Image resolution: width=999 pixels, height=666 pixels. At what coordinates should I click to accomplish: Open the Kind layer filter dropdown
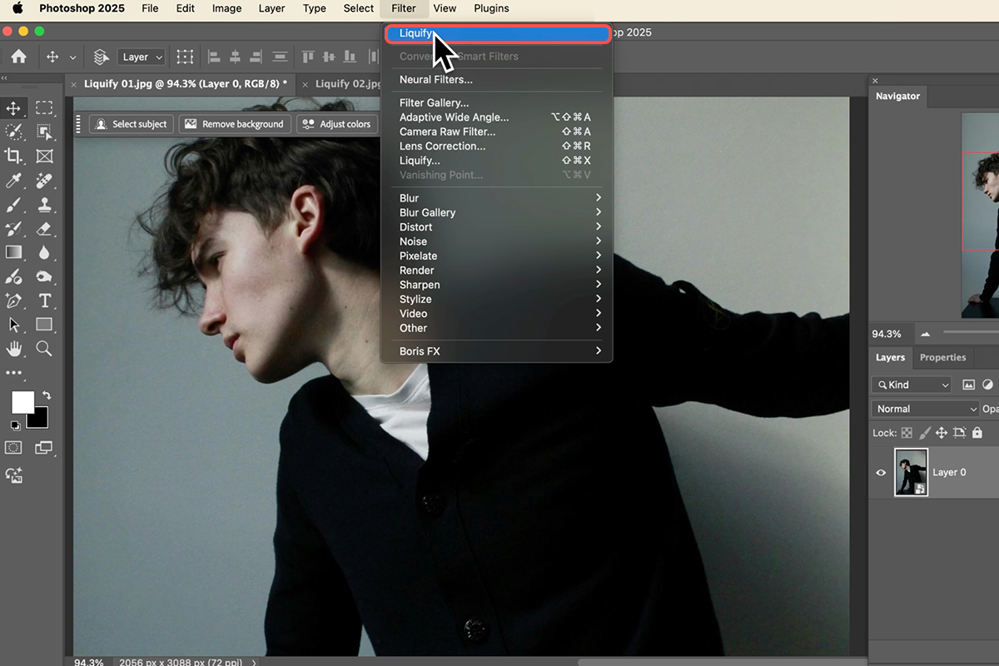tap(912, 385)
